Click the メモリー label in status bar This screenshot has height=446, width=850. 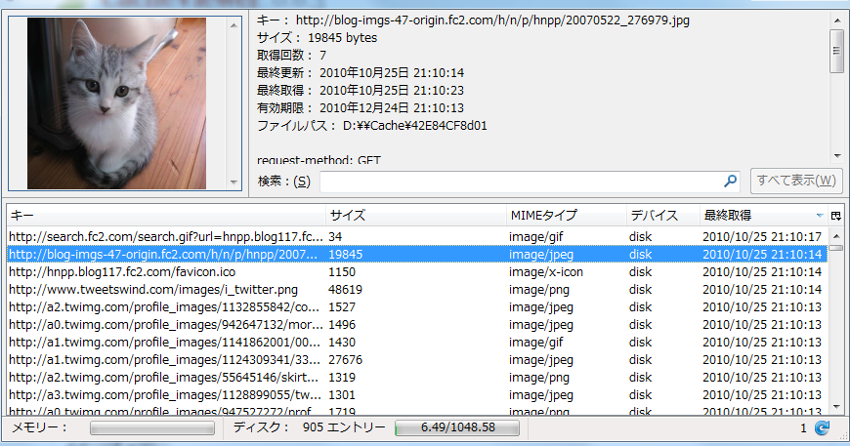(40, 427)
